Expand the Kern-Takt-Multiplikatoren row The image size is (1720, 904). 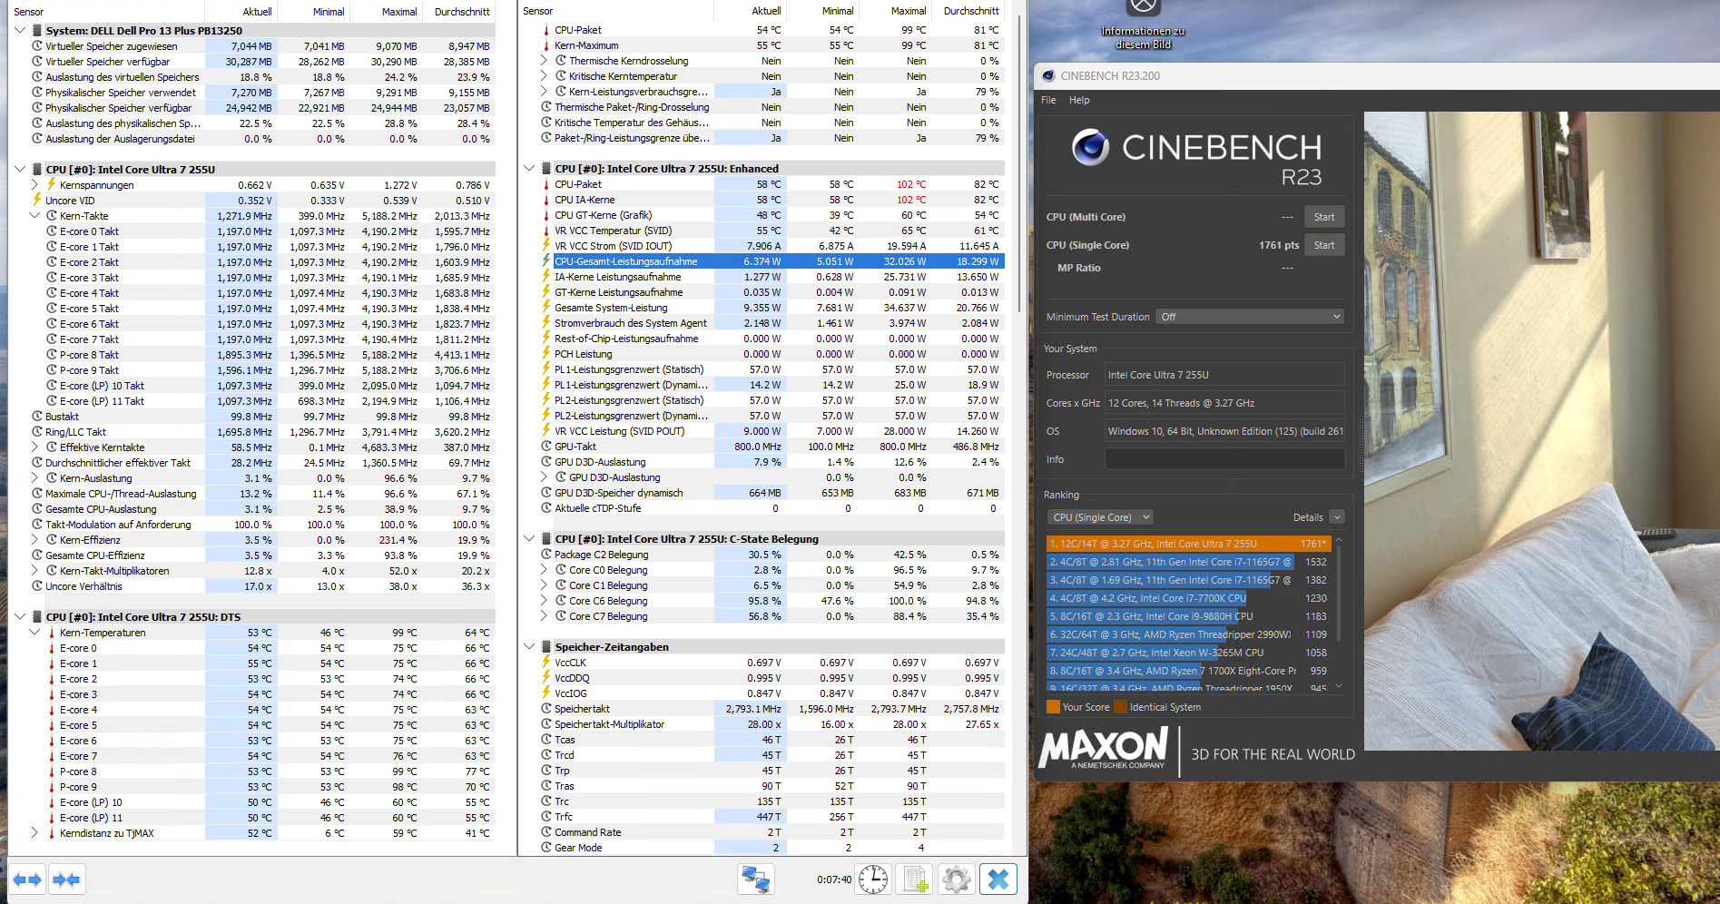[x=34, y=571]
